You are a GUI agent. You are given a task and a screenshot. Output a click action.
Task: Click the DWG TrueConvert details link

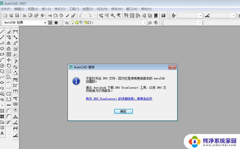pyautogui.click(x=119, y=99)
